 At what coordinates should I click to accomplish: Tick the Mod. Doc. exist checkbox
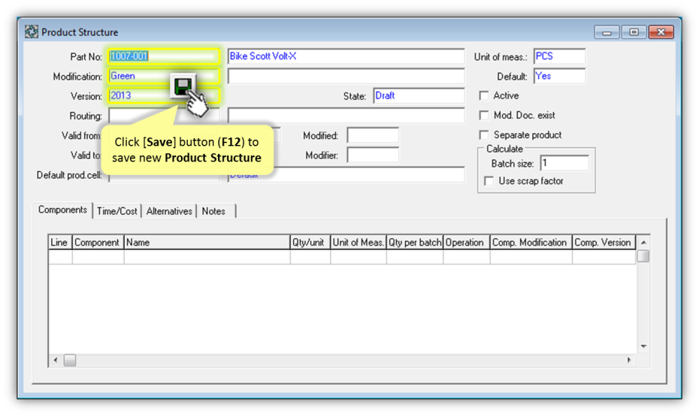(484, 115)
